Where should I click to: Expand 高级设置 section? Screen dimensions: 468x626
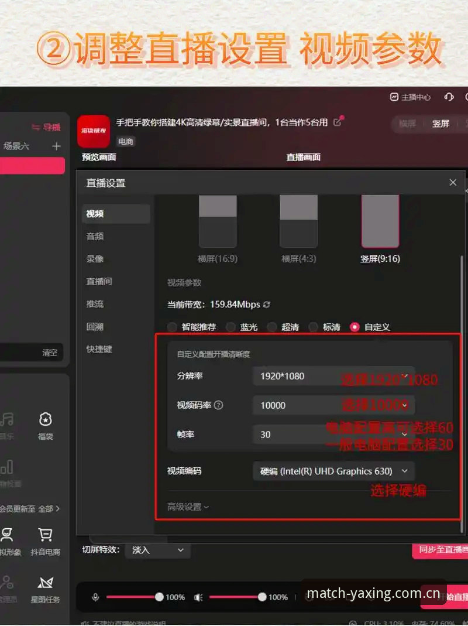pos(188,507)
